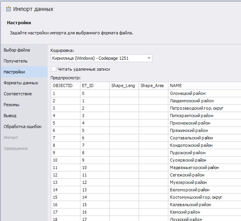Go to the Выбор файла step

coord(17,50)
